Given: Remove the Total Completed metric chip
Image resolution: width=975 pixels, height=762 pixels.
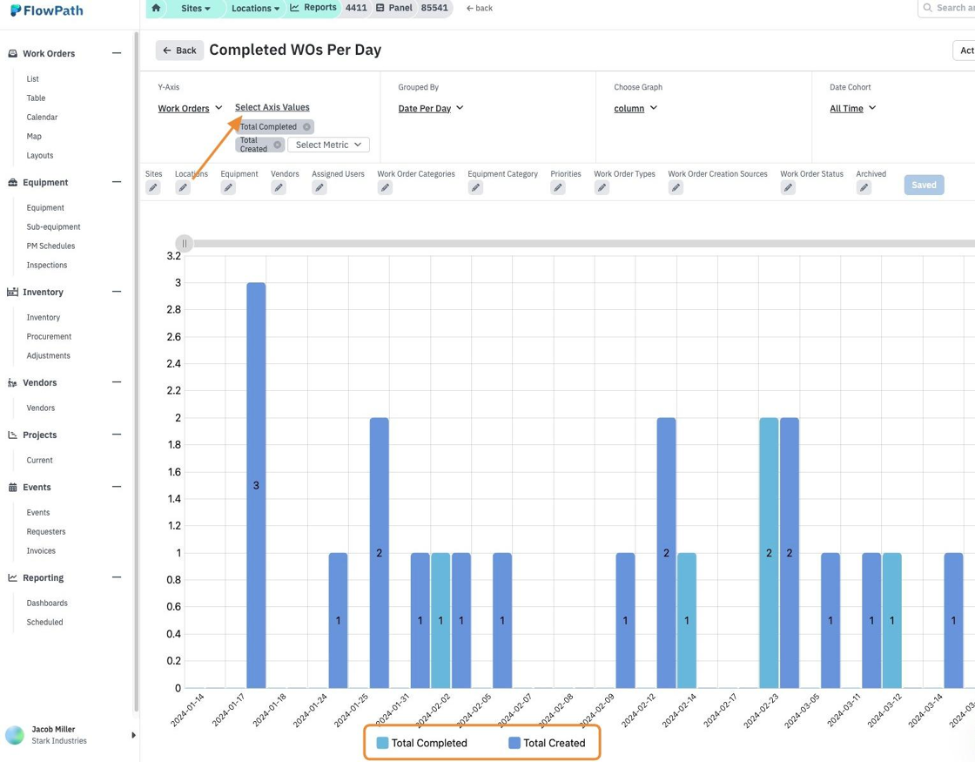Looking at the screenshot, I should 306,127.
